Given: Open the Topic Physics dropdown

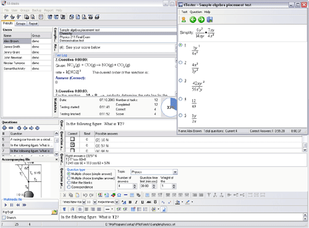Looking at the screenshot, I should click(x=175, y=172).
